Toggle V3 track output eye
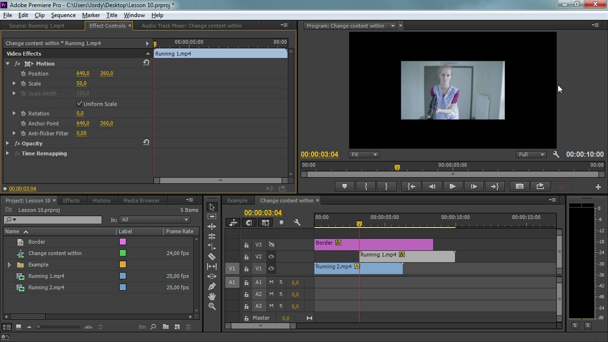Screen dimensions: 608x342 271,245
